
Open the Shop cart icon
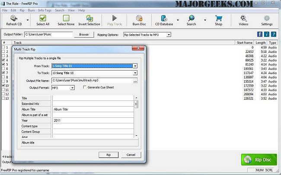219,18
